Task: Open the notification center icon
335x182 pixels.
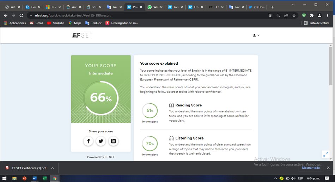Action: (327, 178)
